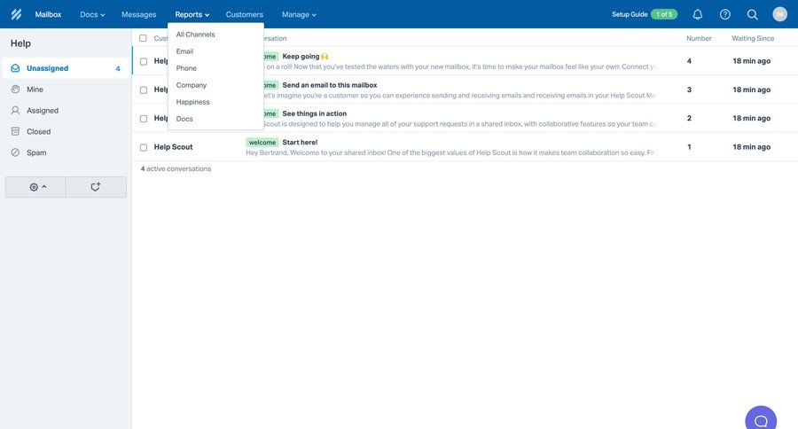Choose the Docs report in the dropdown
The width and height of the screenshot is (798, 429).
pyautogui.click(x=184, y=119)
